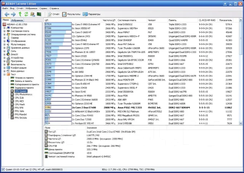Viewport: 244px width, 173px height.
Task: Sort by Системная плата column header
Action: [x=132, y=20]
